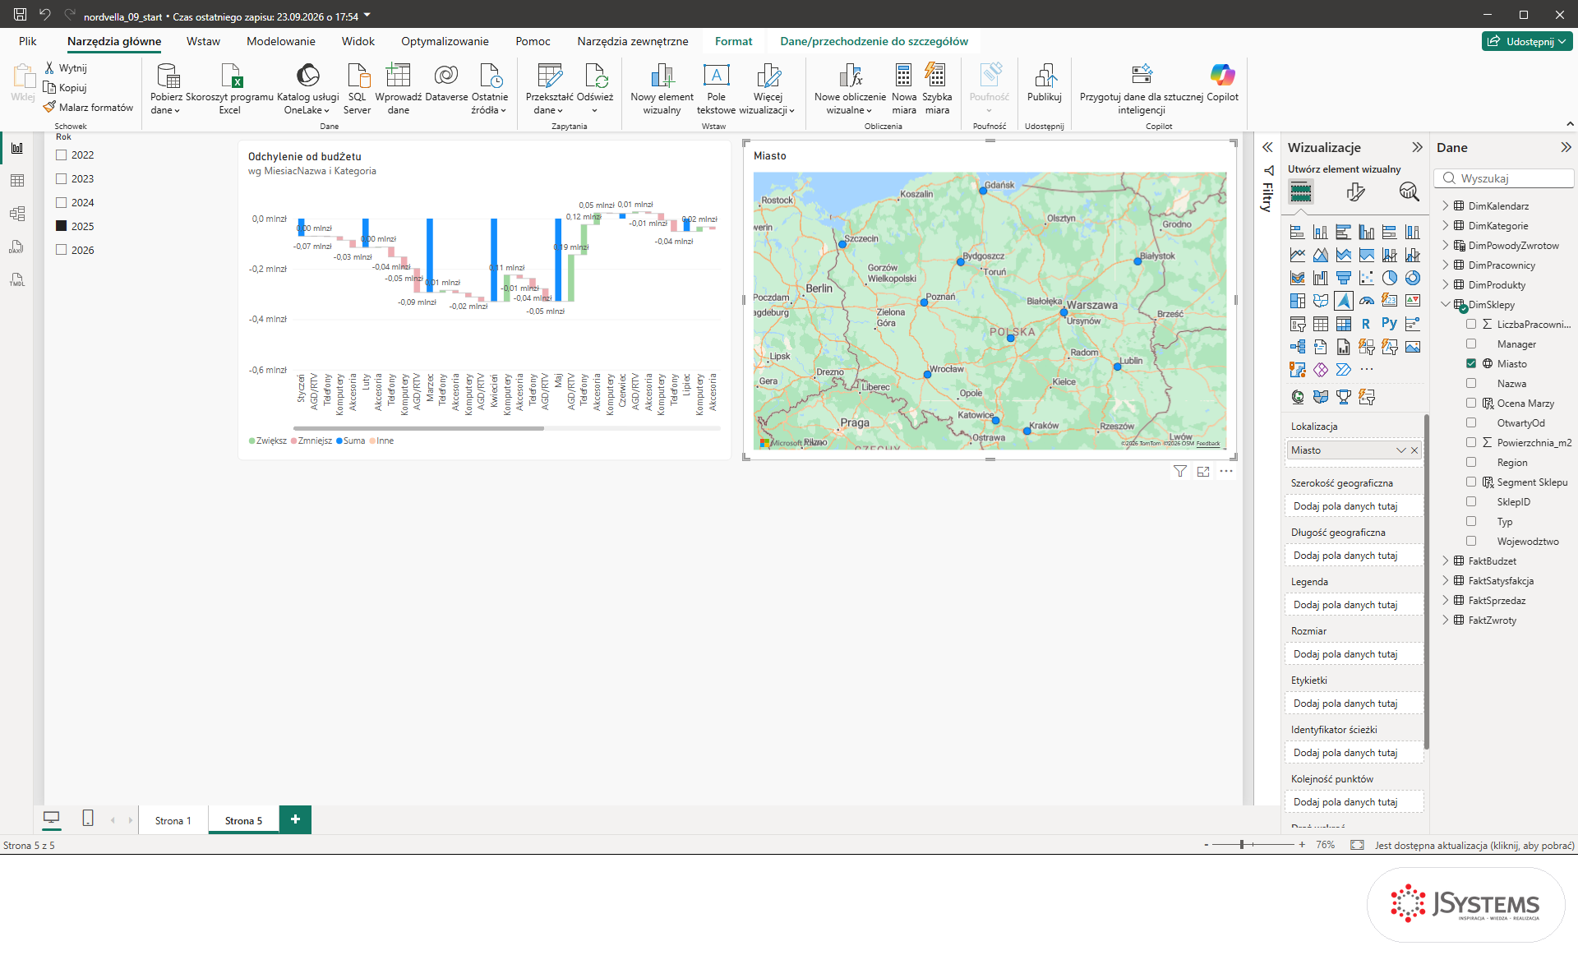Expand the Filtry pane
The height and width of the screenshot is (955, 1578).
coord(1267,147)
